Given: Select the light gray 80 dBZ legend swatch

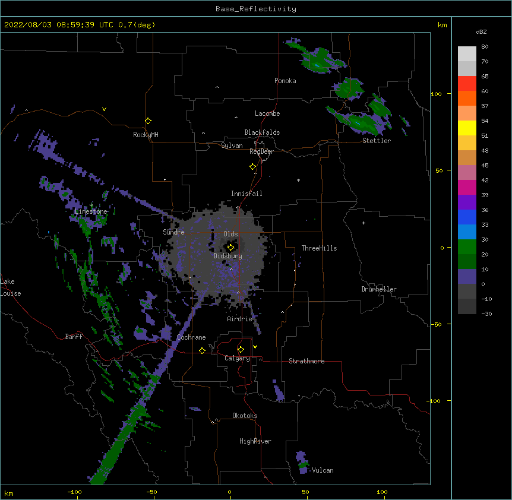Looking at the screenshot, I should click(467, 53).
